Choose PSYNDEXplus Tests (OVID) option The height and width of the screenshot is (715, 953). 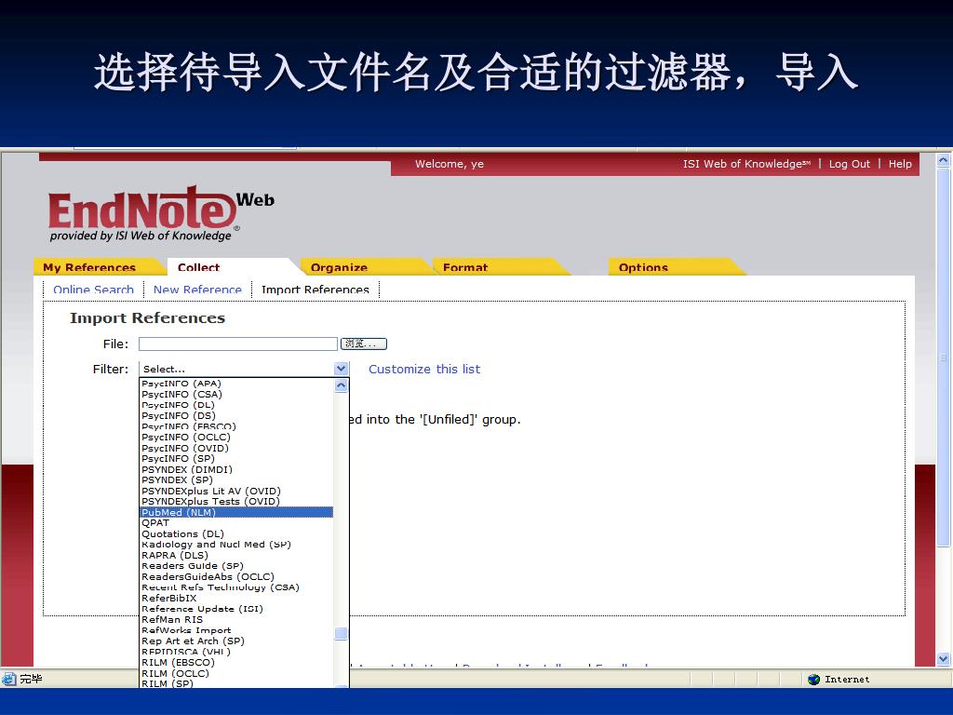pos(235,502)
